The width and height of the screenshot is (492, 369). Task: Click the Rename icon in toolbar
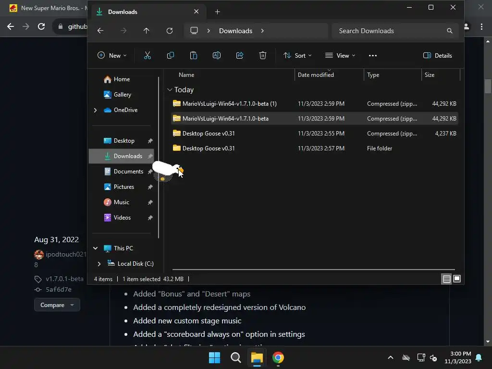coord(217,56)
